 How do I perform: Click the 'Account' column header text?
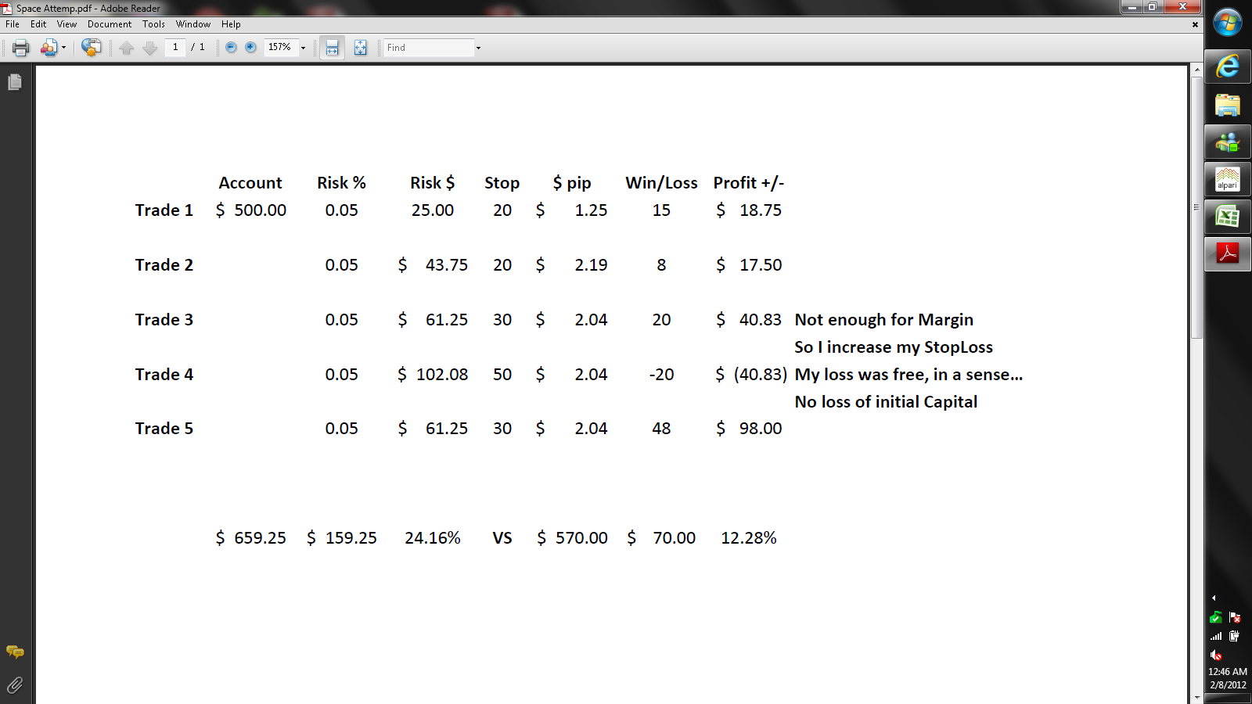coord(250,183)
